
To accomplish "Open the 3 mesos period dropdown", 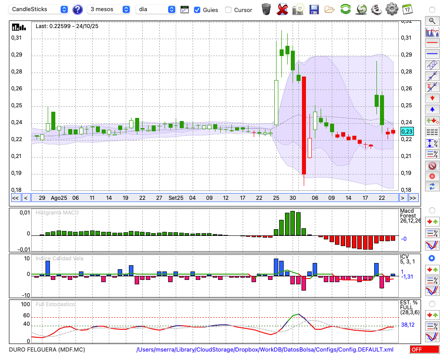I will click(x=109, y=9).
